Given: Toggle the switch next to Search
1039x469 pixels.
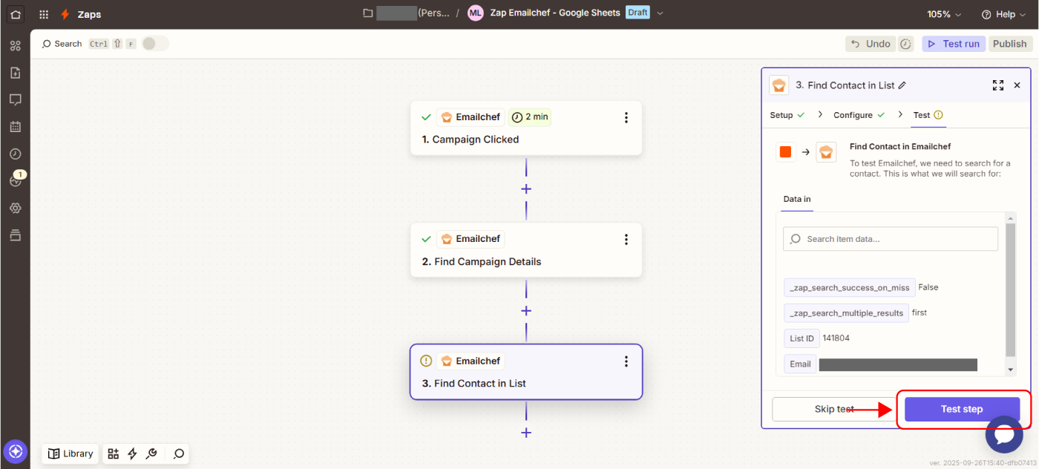Looking at the screenshot, I should (154, 44).
